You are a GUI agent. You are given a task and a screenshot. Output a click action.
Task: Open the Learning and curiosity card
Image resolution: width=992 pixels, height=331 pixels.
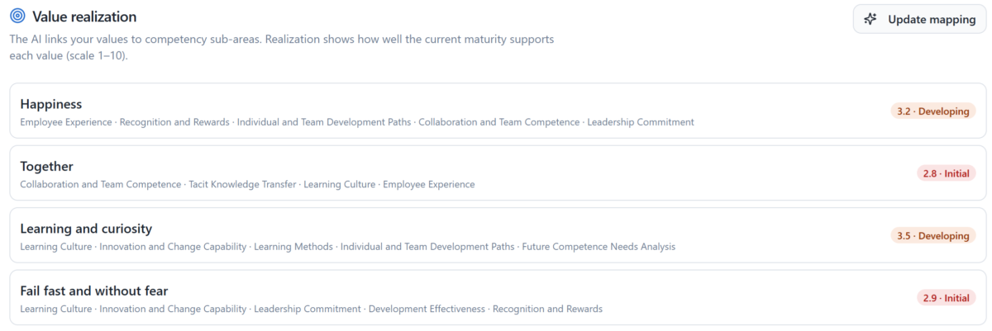point(498,235)
